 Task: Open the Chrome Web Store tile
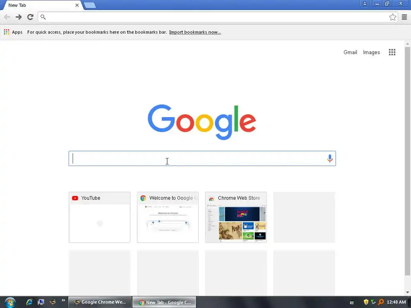[236, 217]
